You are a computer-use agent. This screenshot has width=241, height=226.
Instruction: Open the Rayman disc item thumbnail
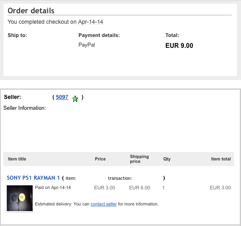[20, 198]
